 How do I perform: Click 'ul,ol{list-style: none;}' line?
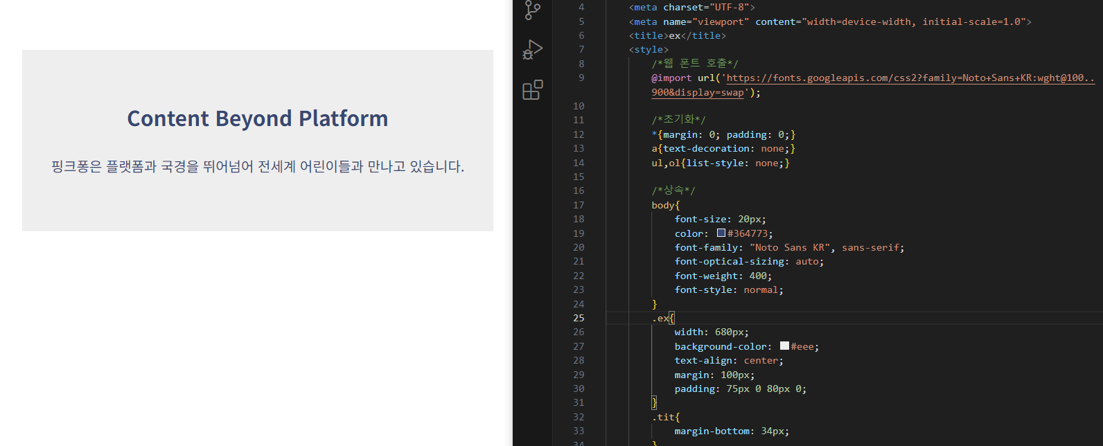click(x=721, y=163)
